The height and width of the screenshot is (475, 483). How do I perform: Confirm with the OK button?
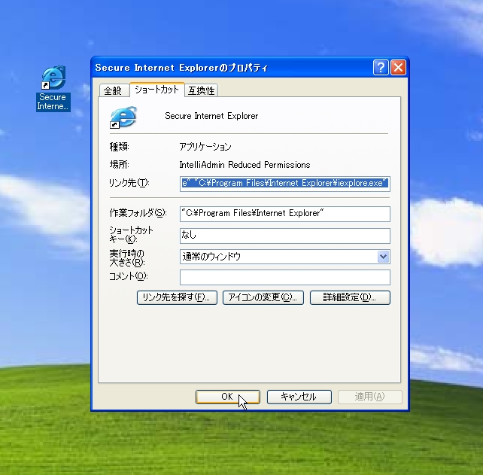pos(228,397)
